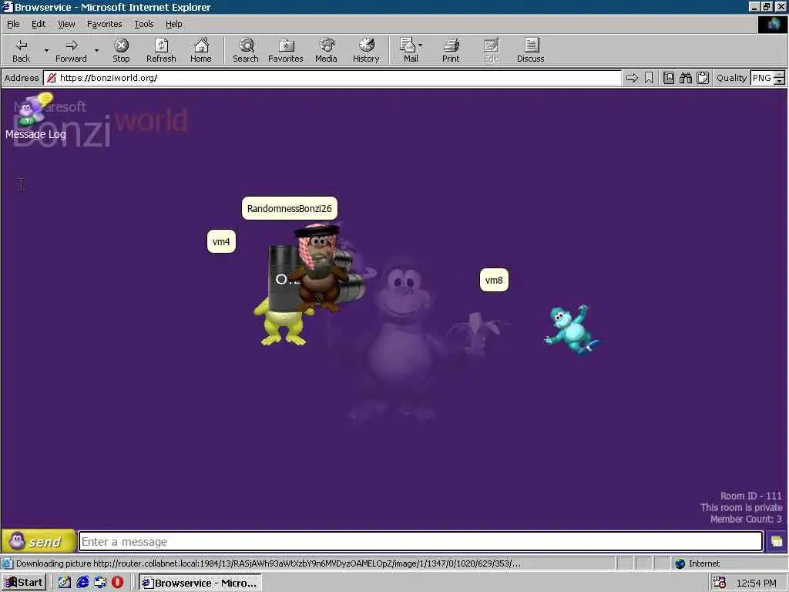Open the Favorites toolbar button
Screen dimensions: 789x592
286,50
